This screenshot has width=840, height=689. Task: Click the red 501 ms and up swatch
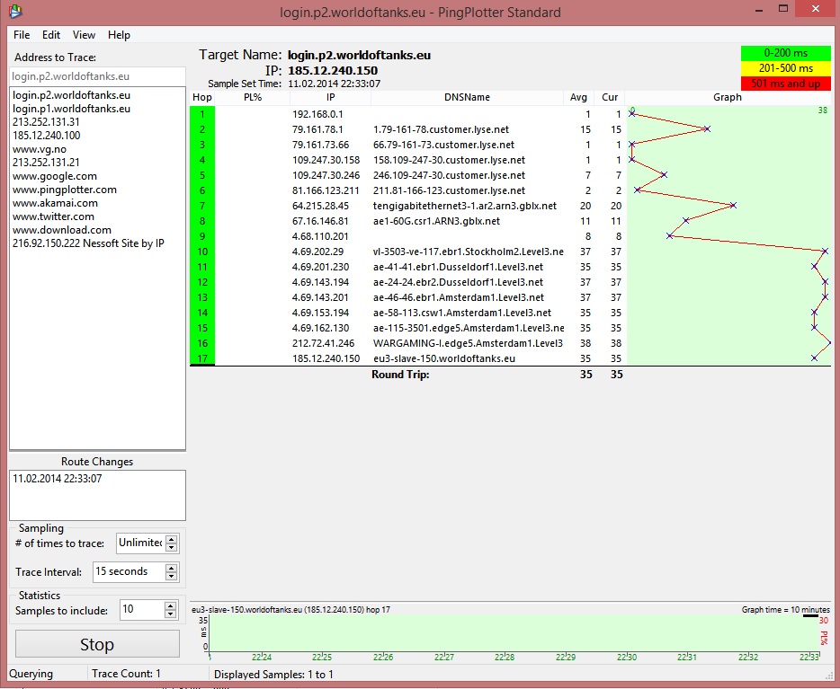(x=785, y=83)
